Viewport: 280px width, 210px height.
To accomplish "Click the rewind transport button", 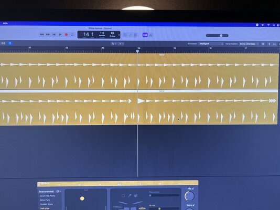I will click(42, 35).
